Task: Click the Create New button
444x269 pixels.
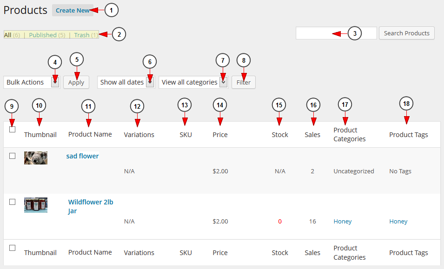Action: pos(73,10)
